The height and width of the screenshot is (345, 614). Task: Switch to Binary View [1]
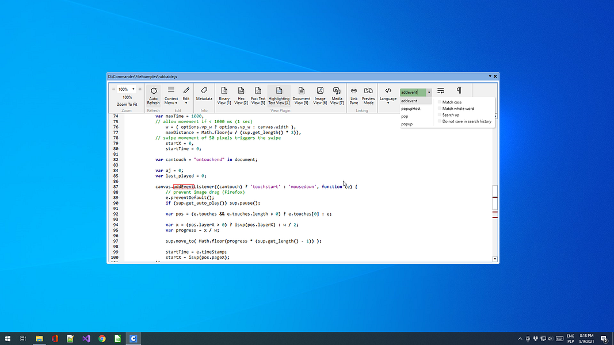click(224, 95)
